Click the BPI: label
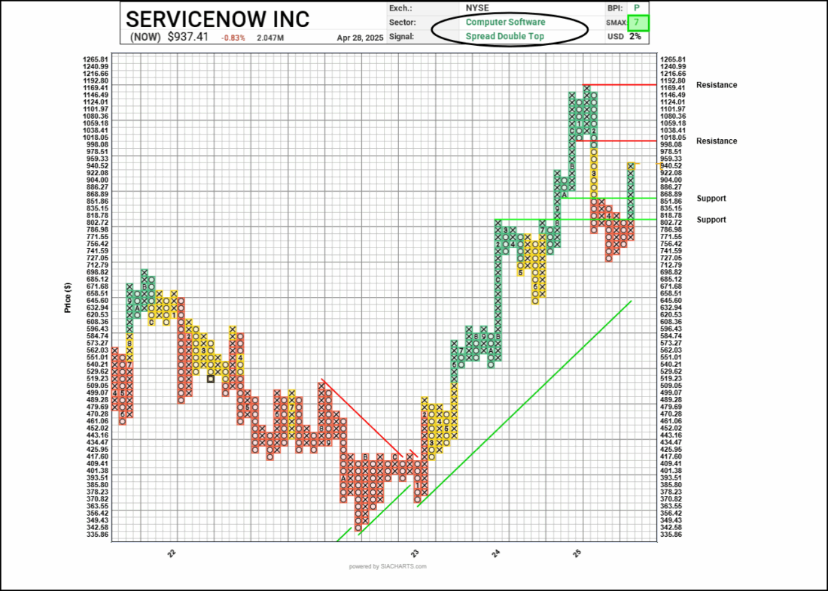 [x=615, y=8]
